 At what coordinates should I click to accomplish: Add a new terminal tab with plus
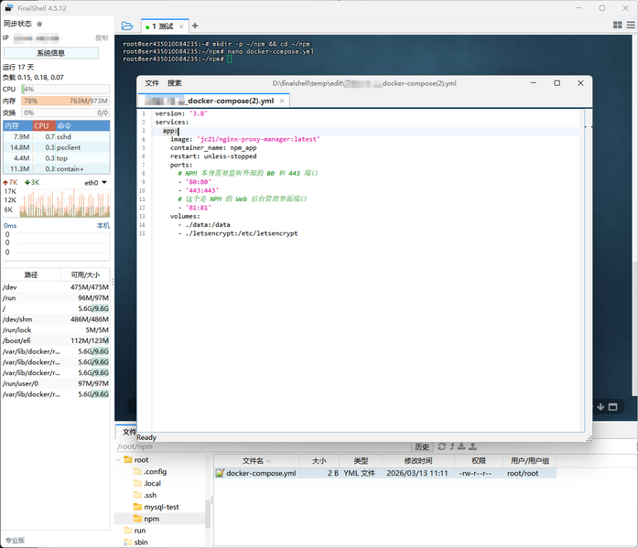coord(195,26)
